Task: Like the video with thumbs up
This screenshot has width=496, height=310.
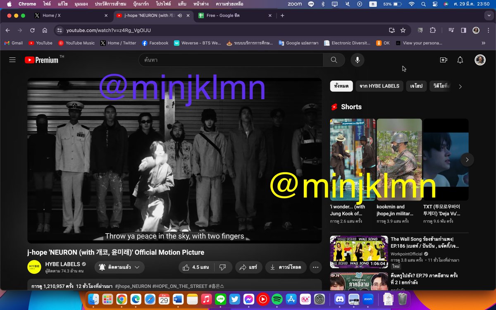Action: point(196,267)
